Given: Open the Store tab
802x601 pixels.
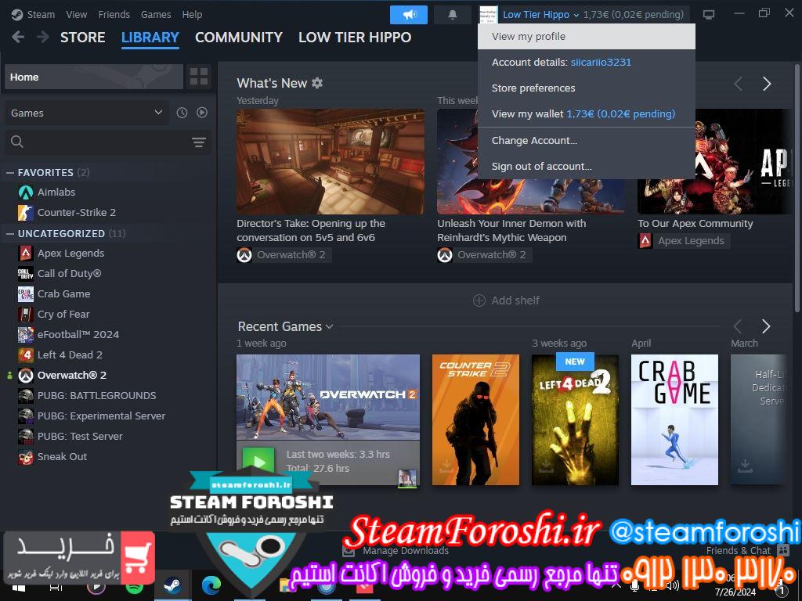Looking at the screenshot, I should click(82, 38).
